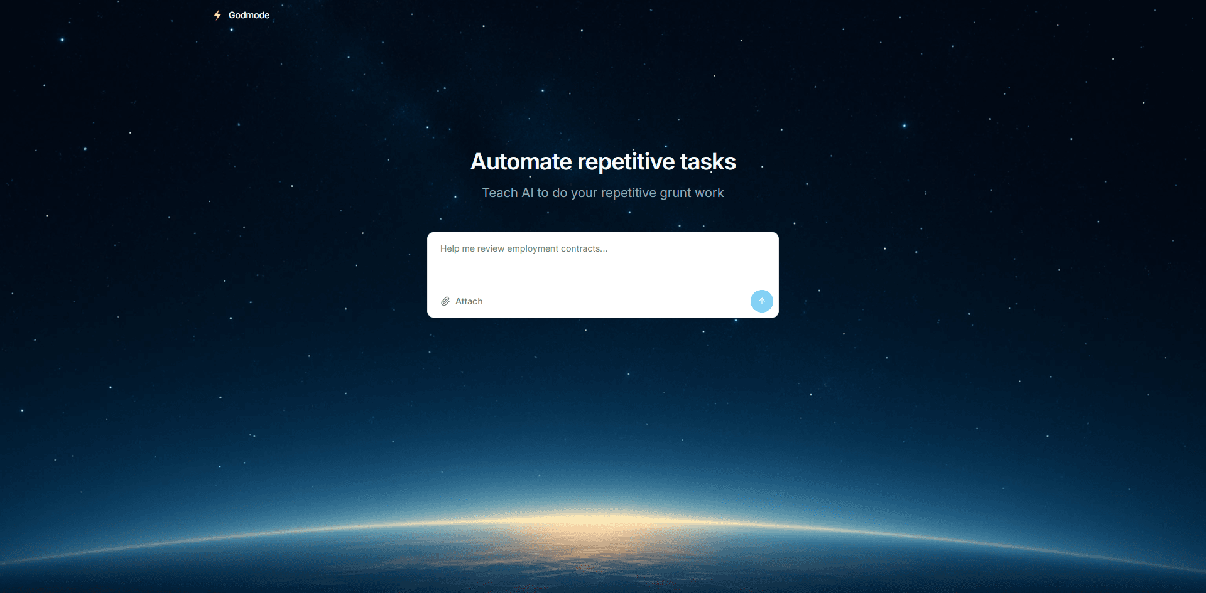Image resolution: width=1206 pixels, height=593 pixels.
Task: Click the word 'repetitive' in the headline
Action: pyautogui.click(x=626, y=162)
